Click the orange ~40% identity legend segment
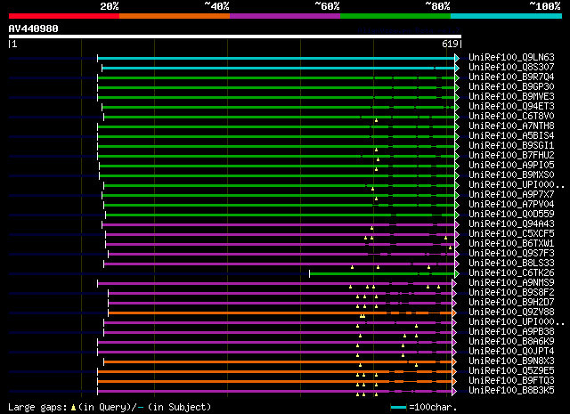The width and height of the screenshot is (570, 414). coord(175,16)
